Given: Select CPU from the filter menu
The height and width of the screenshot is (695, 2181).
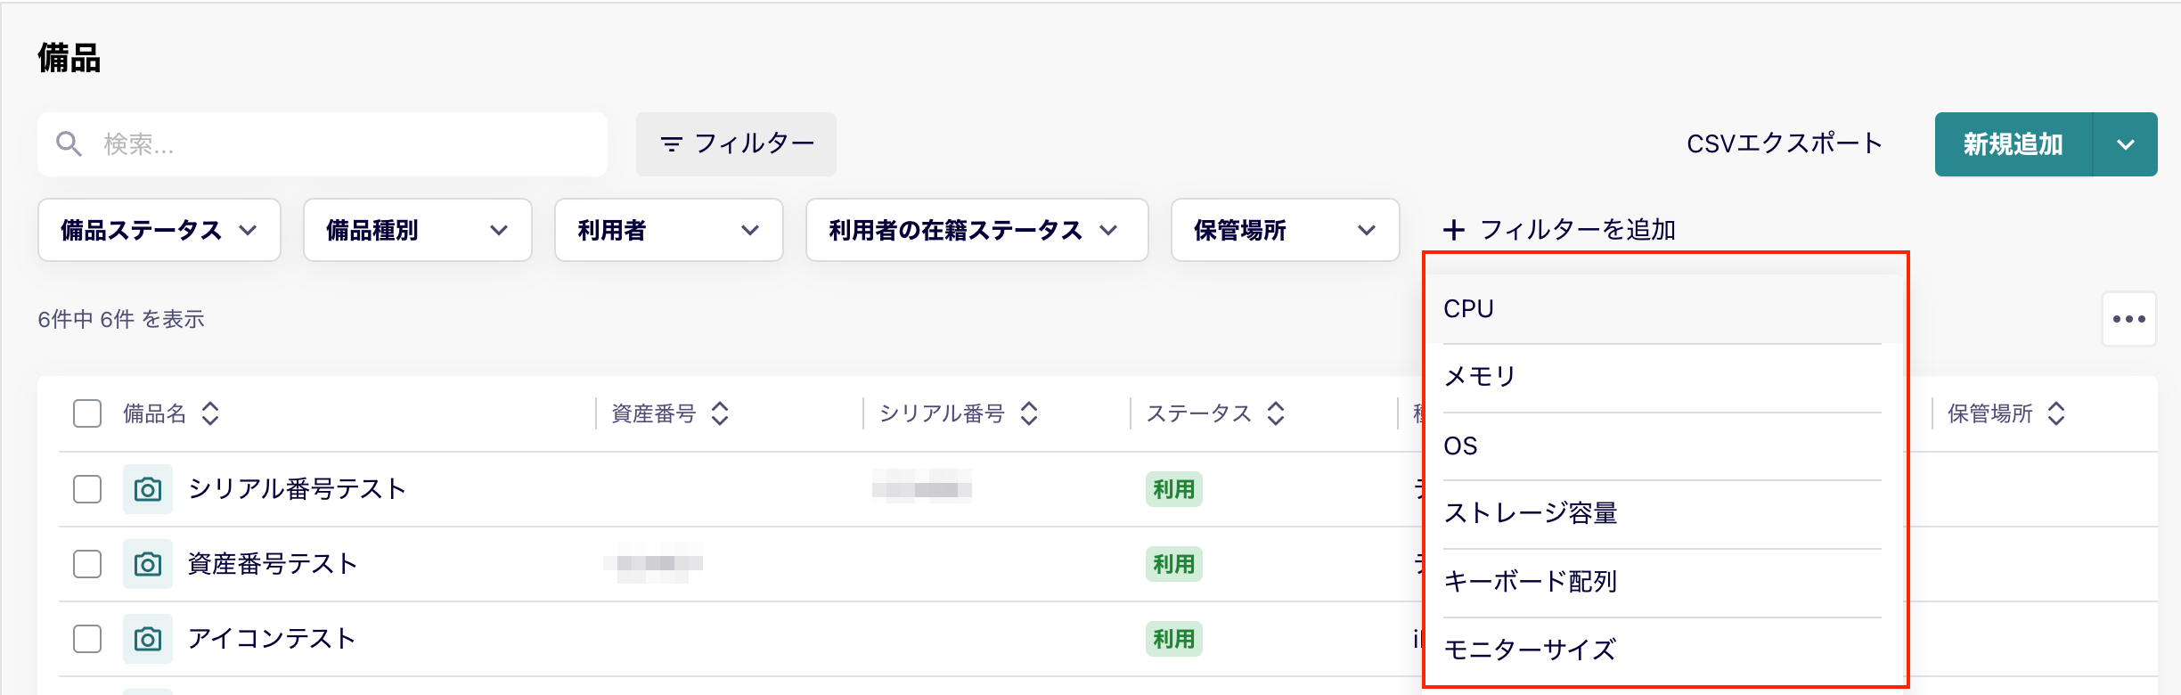Looking at the screenshot, I should coord(1662,309).
